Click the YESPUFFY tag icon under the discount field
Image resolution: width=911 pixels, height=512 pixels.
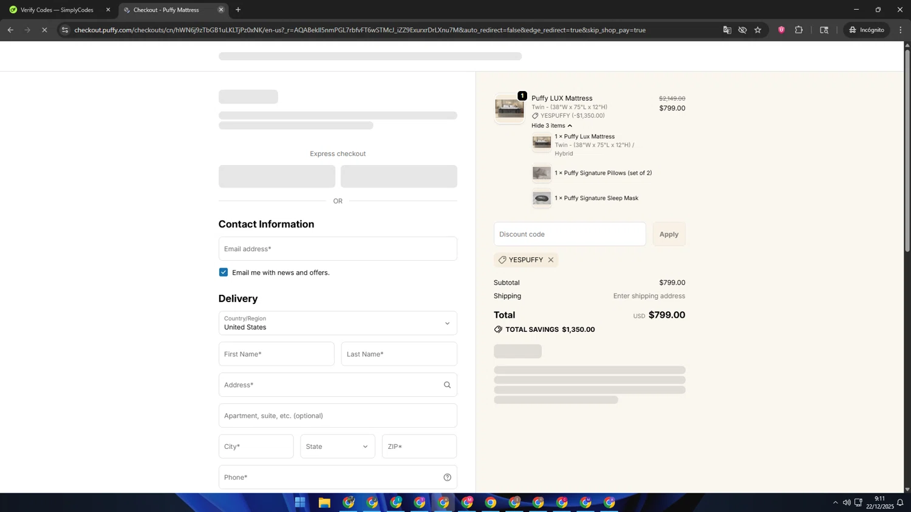click(x=502, y=260)
